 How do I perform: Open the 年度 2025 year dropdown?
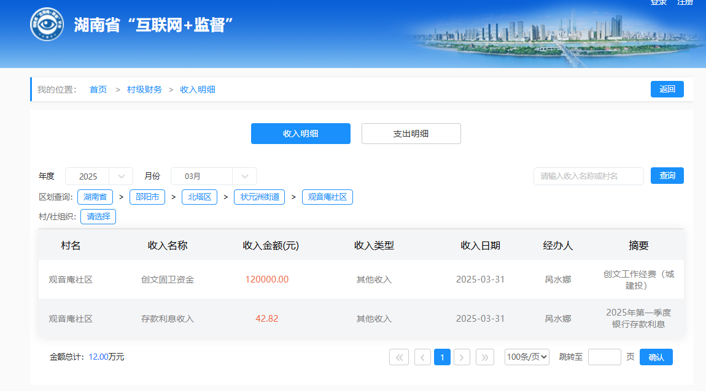pos(99,177)
